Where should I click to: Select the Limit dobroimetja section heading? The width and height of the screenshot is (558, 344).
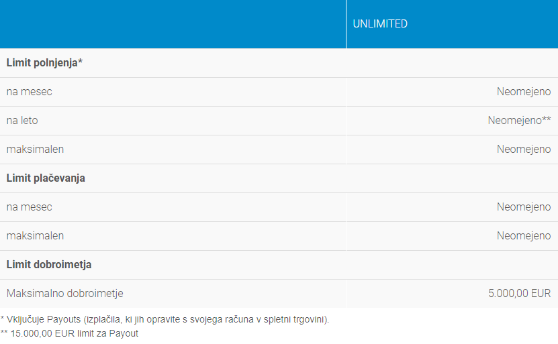click(49, 265)
